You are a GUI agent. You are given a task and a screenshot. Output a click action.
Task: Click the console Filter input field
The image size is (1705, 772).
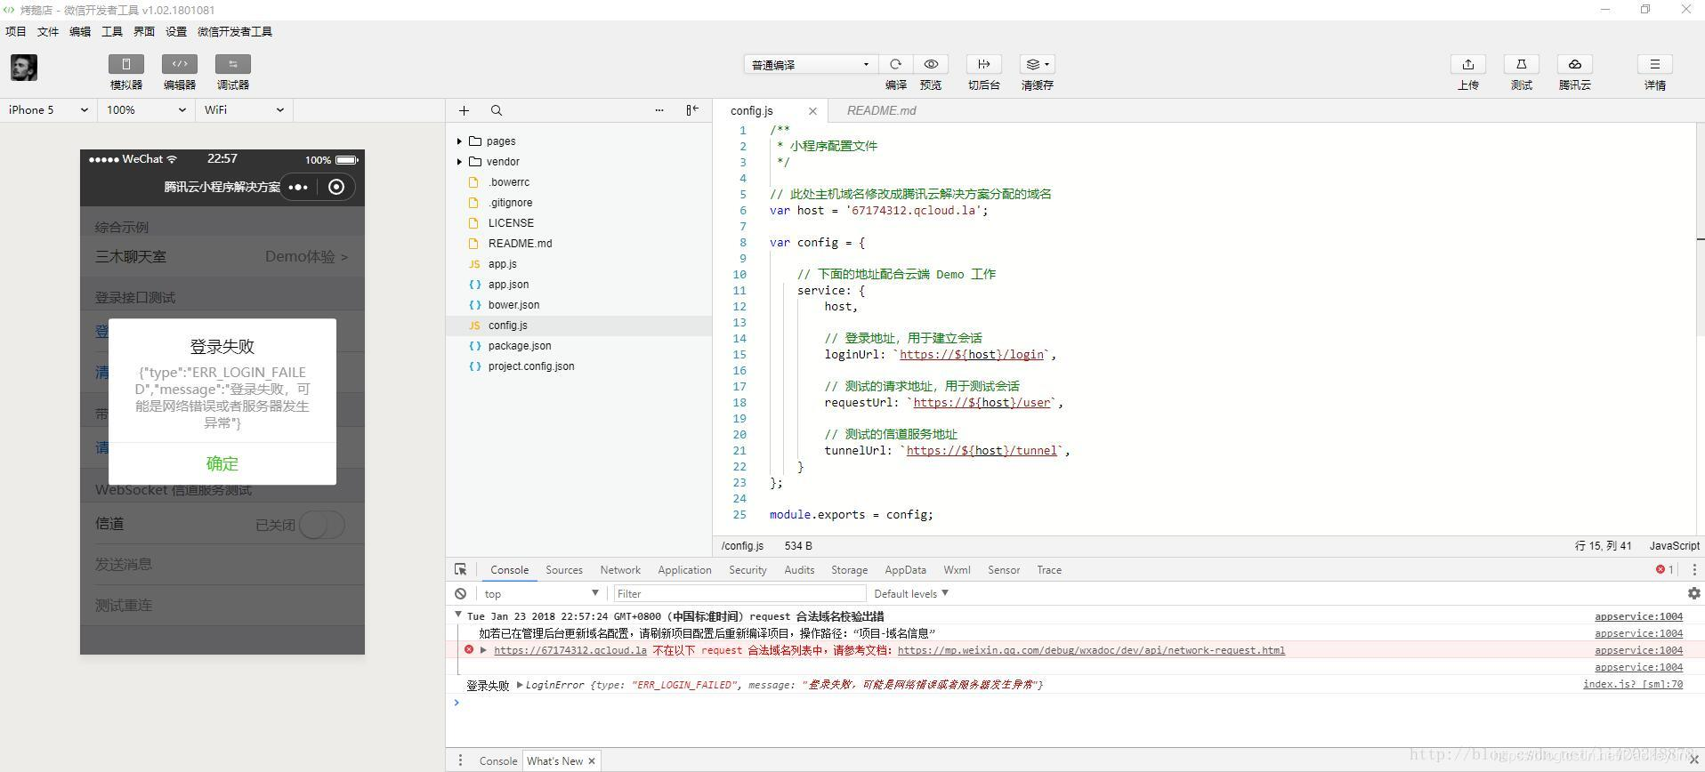739,593
